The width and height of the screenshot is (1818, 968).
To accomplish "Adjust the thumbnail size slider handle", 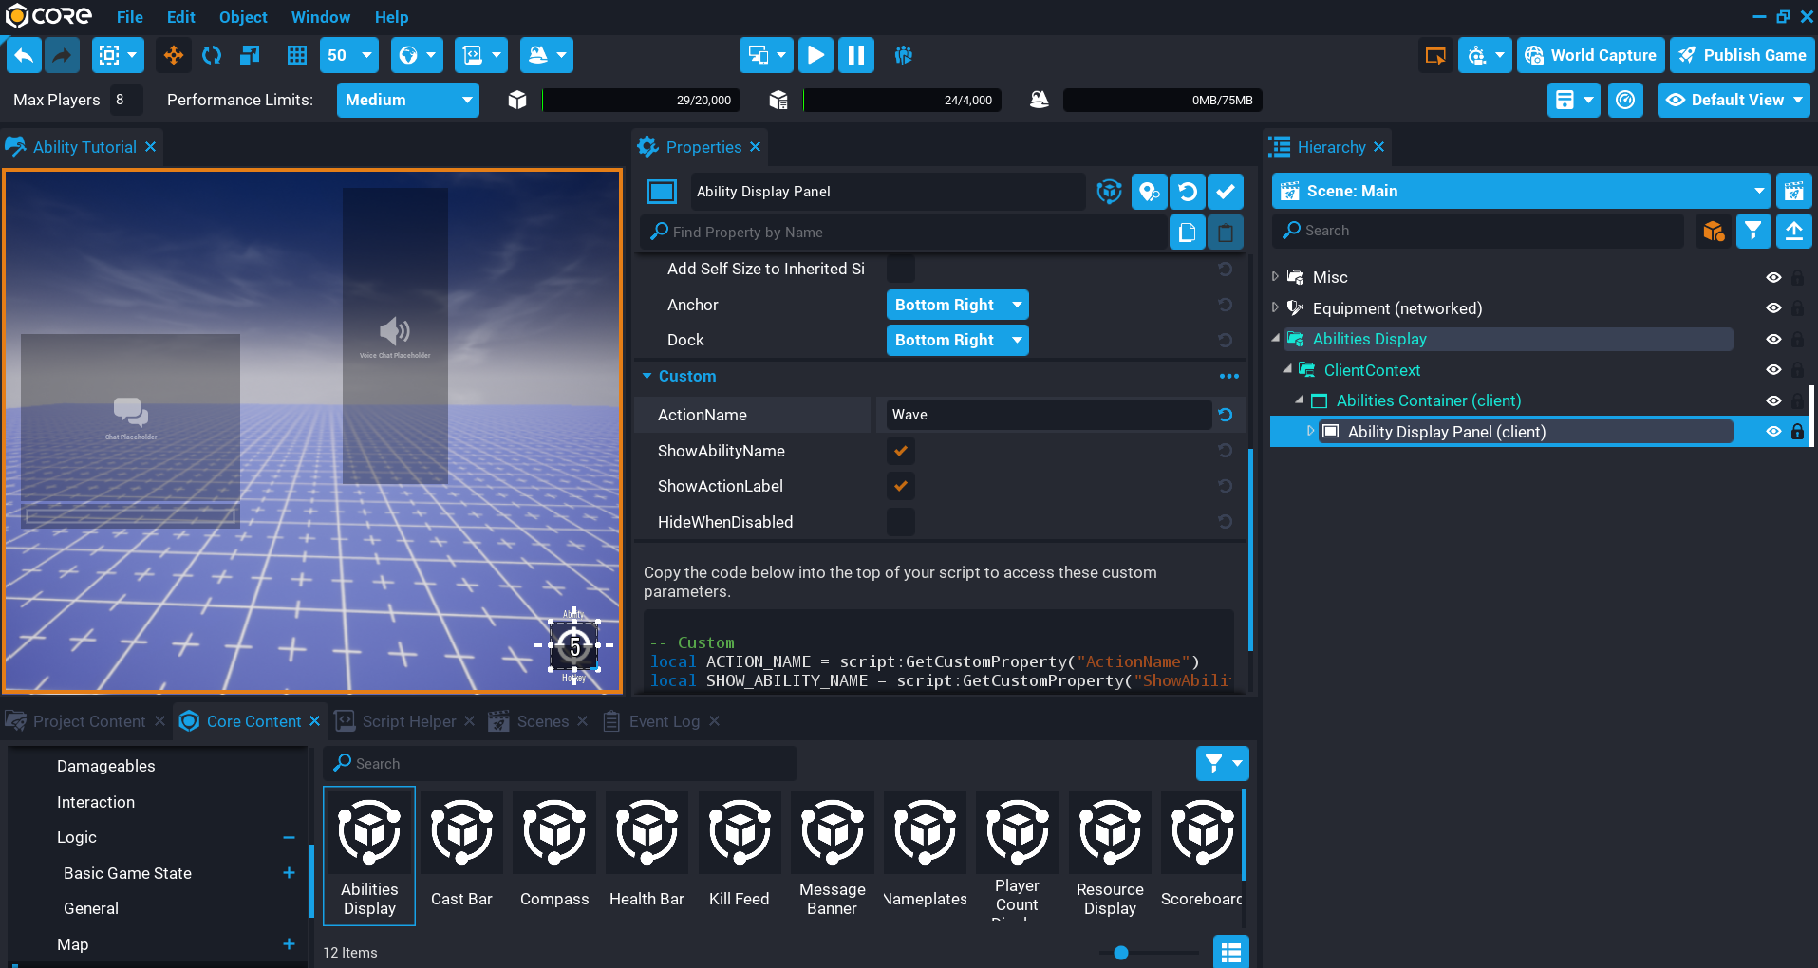I will pyautogui.click(x=1121, y=953).
